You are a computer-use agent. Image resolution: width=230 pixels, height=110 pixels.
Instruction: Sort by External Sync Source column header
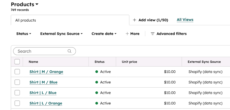[204, 62]
